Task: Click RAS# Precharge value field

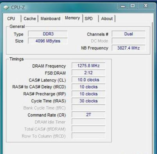Action: 88,94
